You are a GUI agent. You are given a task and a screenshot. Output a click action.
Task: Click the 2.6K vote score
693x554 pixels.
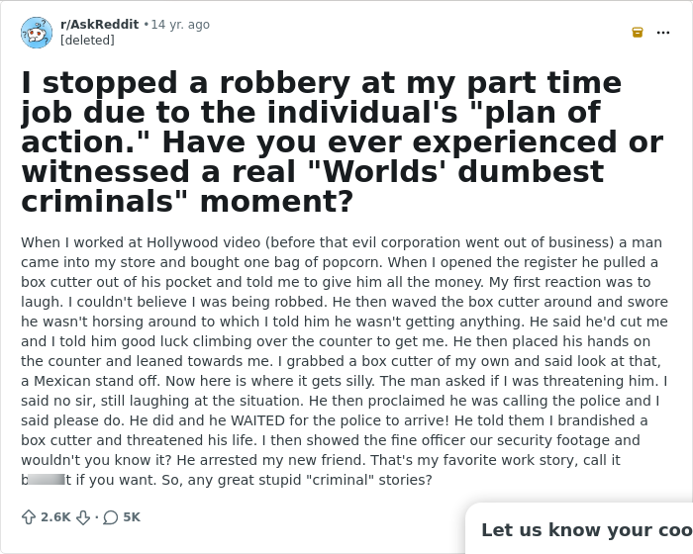point(55,517)
